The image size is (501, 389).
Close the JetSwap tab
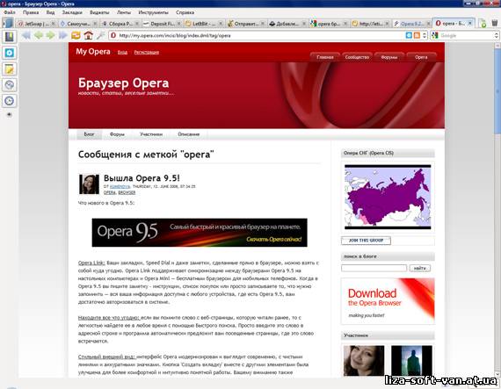[54, 24]
